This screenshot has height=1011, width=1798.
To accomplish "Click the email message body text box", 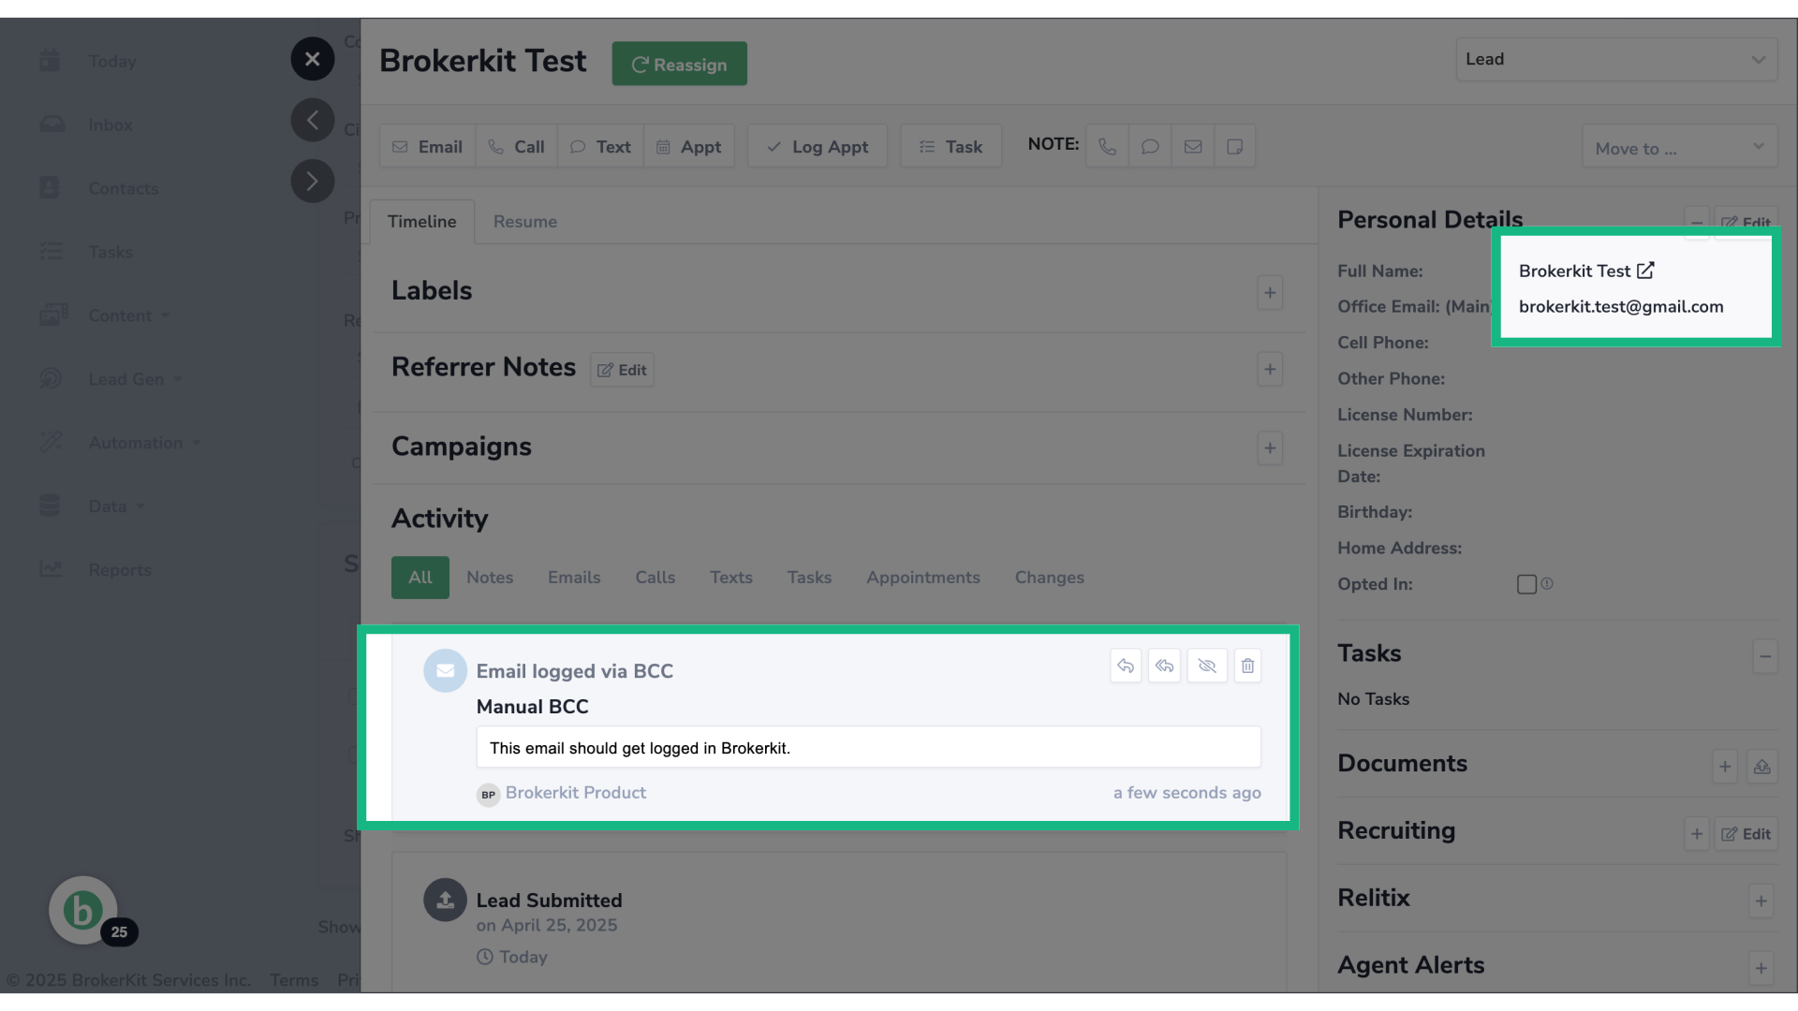I will pos(868,748).
